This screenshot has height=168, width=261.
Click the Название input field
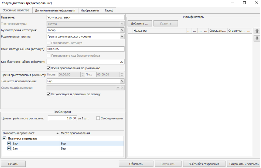tap(85, 17)
